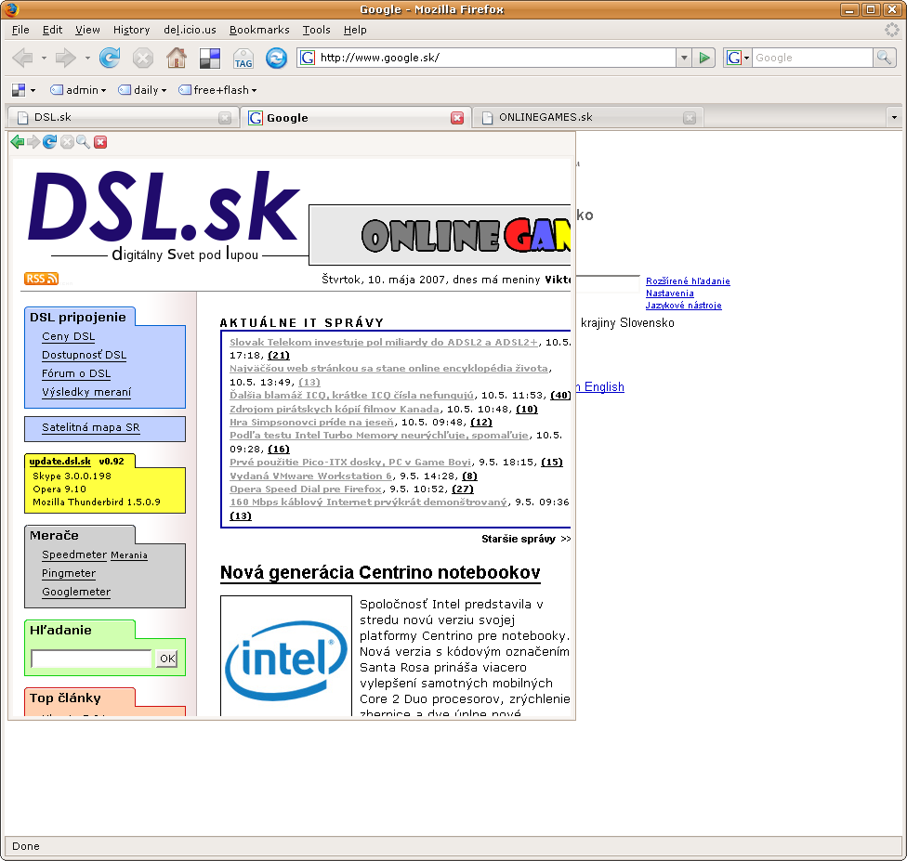Click Rozšírené hľadanie link on Google page
The height and width of the screenshot is (861, 907).
tap(688, 281)
